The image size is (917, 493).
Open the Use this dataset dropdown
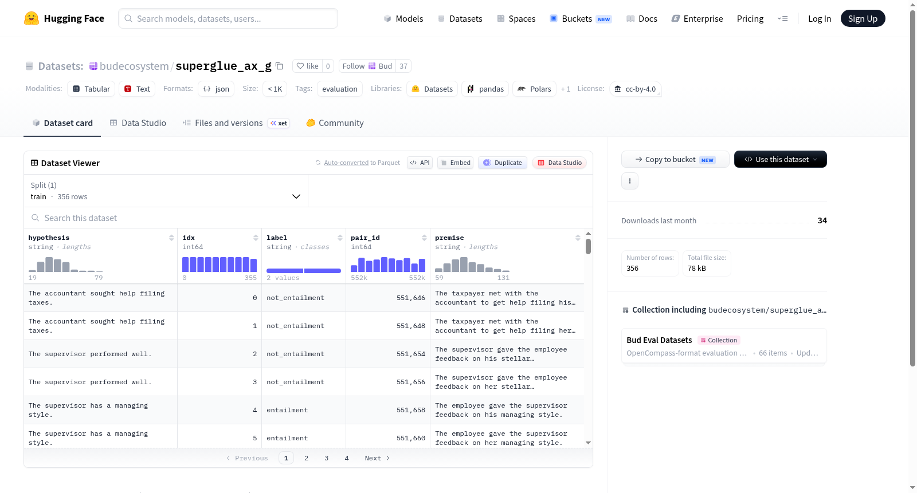coord(781,159)
